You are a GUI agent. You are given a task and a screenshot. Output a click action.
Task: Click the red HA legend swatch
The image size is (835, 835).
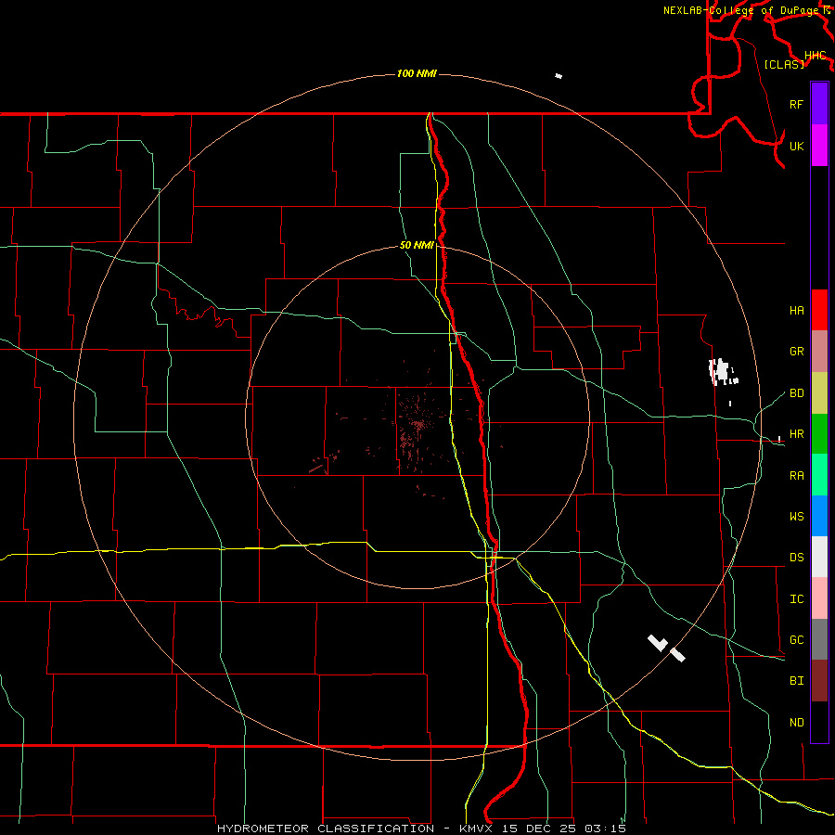tap(819, 310)
